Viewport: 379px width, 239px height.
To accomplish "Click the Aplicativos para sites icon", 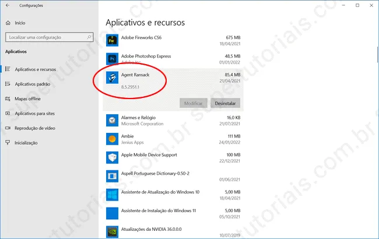I will pyautogui.click(x=8, y=113).
